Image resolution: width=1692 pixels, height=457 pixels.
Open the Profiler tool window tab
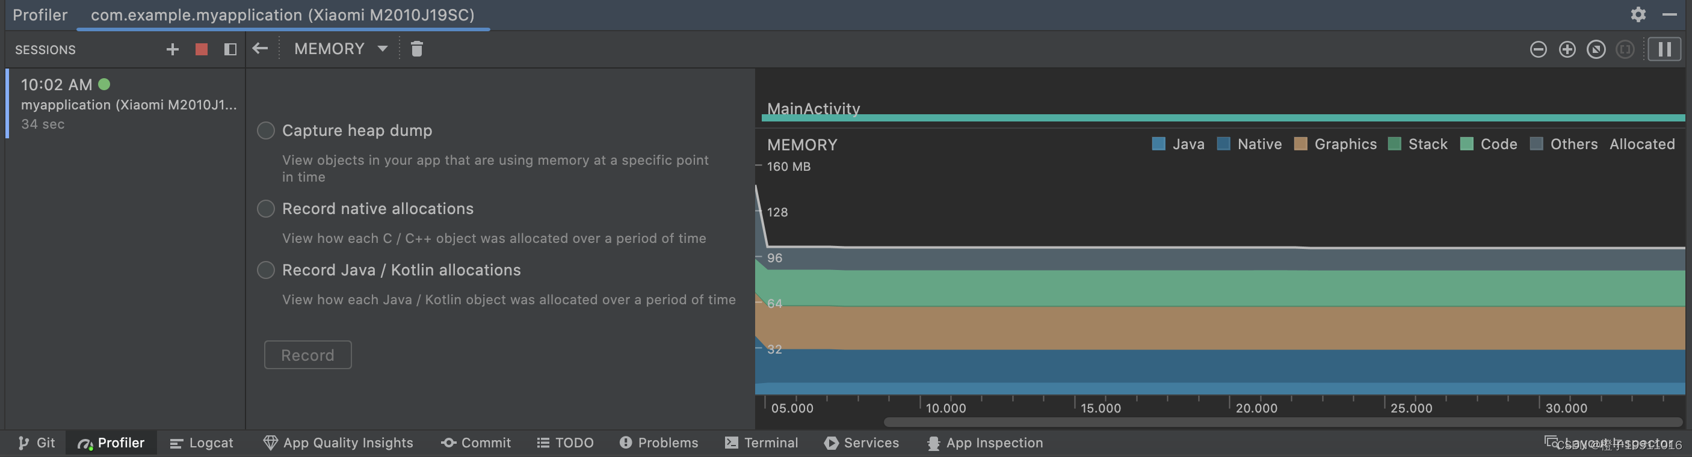[x=111, y=443]
